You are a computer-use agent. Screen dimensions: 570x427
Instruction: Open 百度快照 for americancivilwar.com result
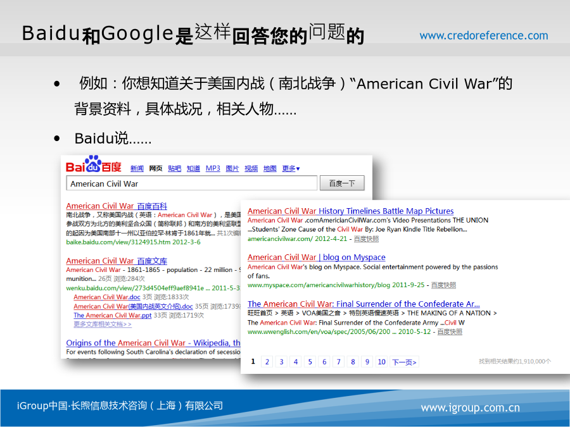coord(367,239)
